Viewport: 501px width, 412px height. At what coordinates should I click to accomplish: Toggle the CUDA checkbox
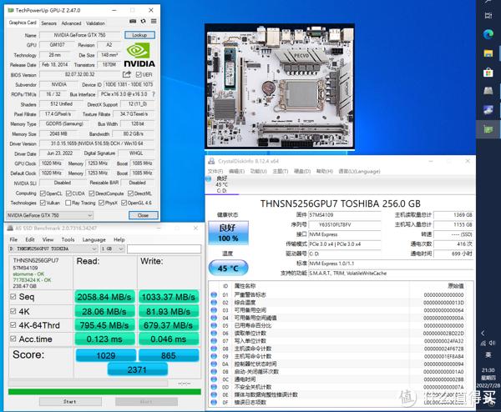pyautogui.click(x=68, y=193)
